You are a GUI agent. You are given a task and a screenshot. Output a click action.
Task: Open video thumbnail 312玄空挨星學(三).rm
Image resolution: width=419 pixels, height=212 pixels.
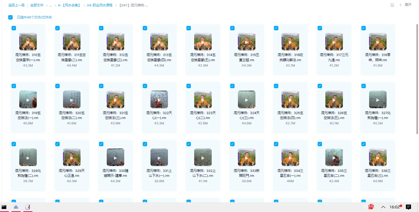click(115, 42)
